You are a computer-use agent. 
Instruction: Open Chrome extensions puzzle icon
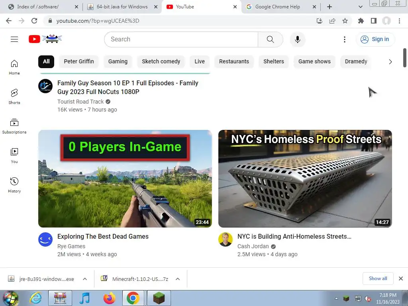point(361,21)
